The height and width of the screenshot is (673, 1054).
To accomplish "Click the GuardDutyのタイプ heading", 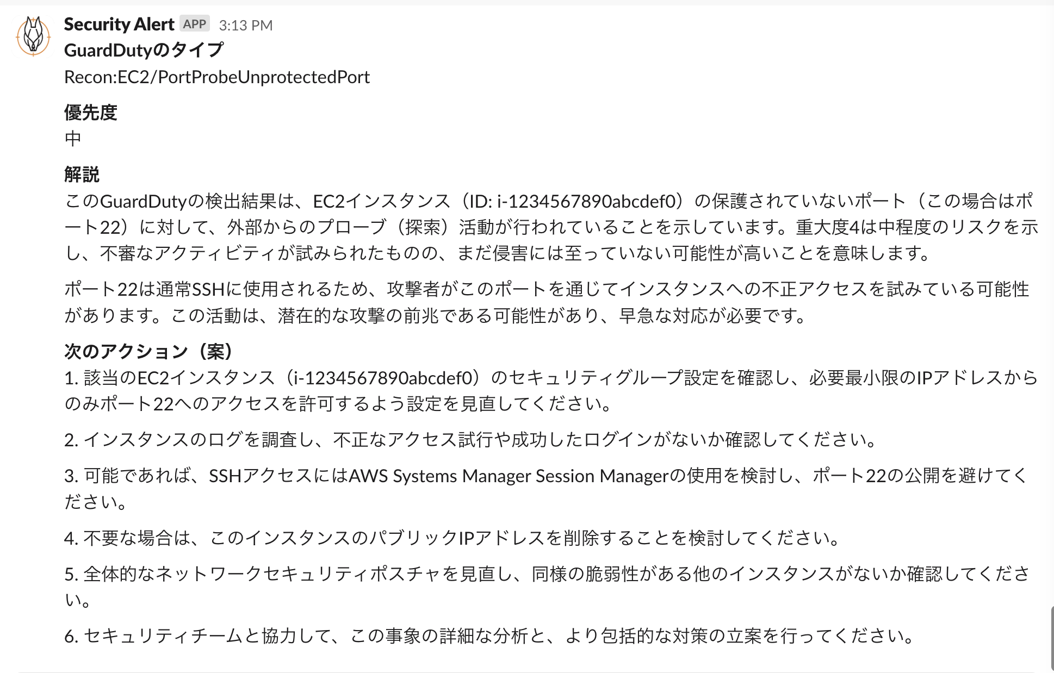I will point(144,50).
